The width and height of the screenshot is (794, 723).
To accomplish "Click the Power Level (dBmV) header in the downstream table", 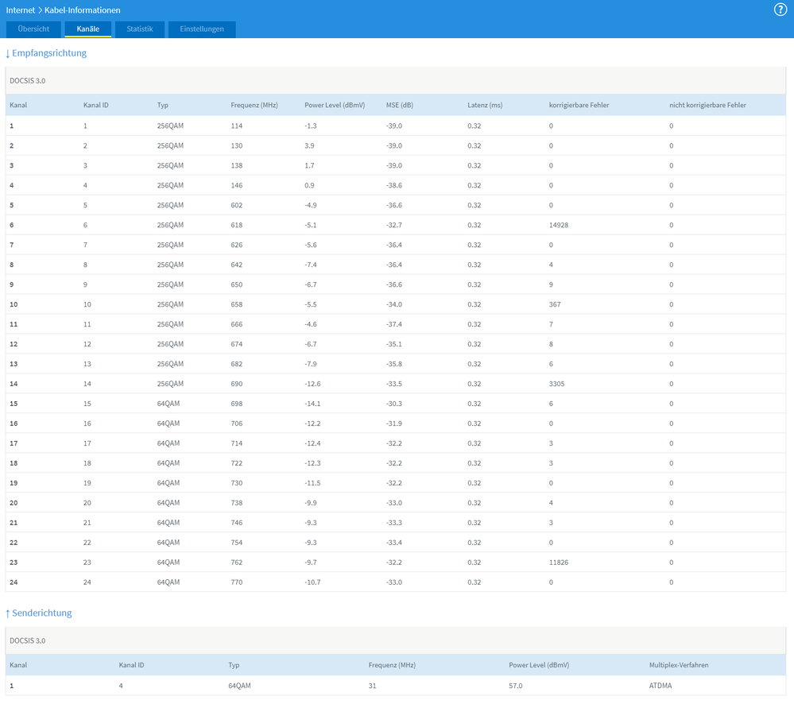I will point(333,106).
